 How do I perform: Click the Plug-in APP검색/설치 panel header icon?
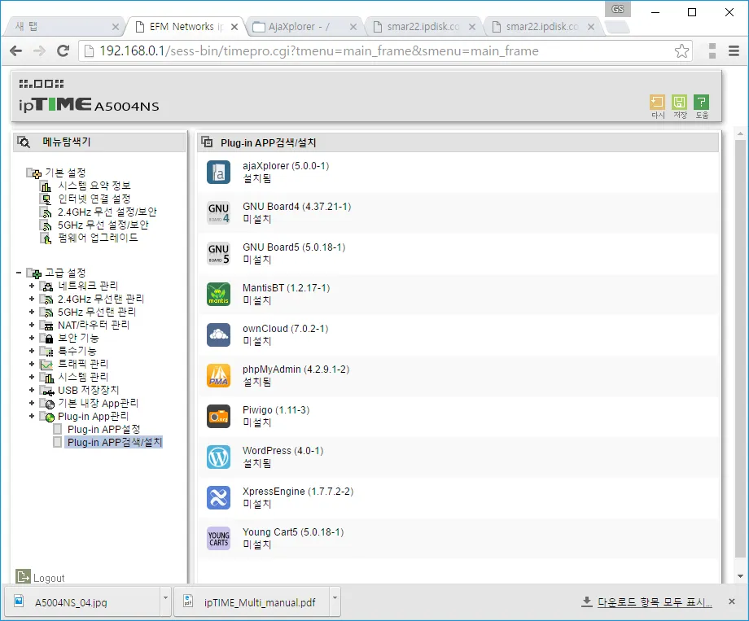click(x=207, y=142)
